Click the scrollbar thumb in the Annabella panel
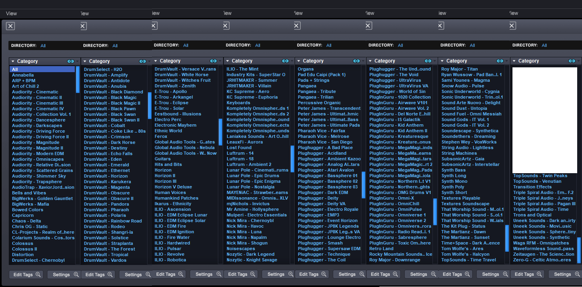 (78, 80)
